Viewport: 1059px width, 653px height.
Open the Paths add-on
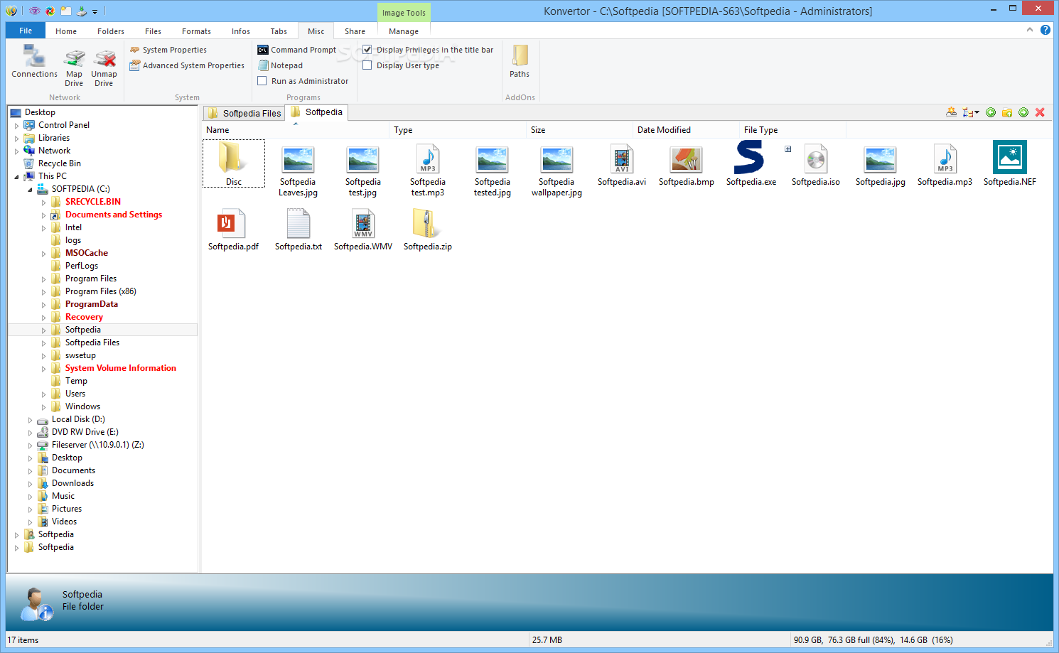point(520,61)
